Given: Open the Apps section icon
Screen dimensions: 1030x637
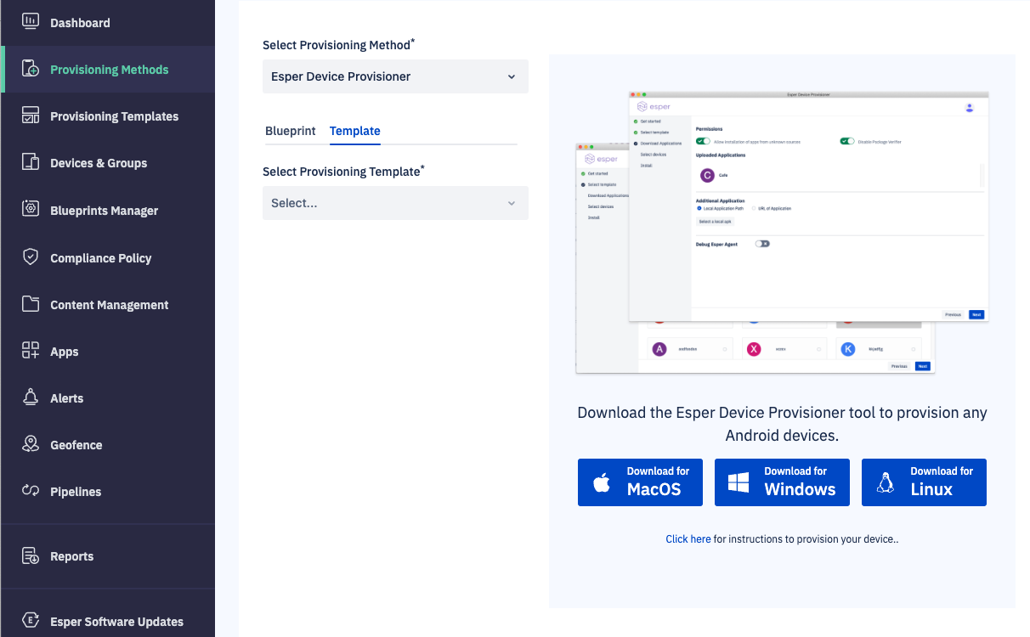Looking at the screenshot, I should (x=31, y=351).
